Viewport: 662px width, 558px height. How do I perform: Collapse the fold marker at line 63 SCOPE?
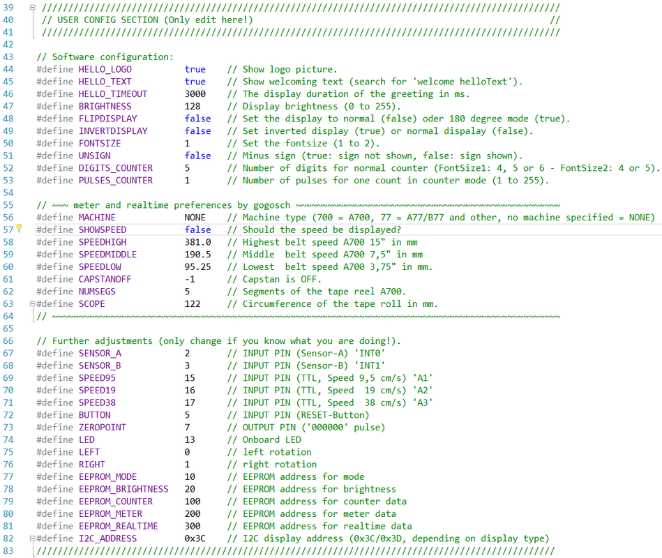pos(33,303)
